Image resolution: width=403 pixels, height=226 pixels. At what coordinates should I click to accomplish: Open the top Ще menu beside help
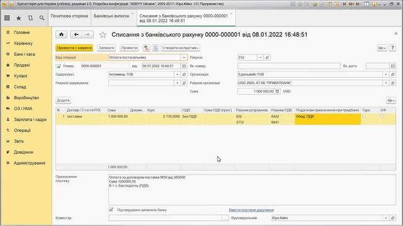click(x=382, y=48)
